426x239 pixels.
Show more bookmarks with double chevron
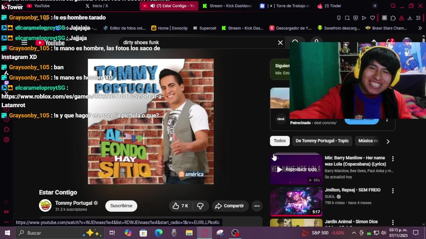pyautogui.click(x=420, y=28)
